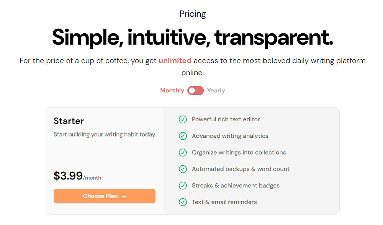Click the $3.99 price text
Screen dimensions: 383x225
[68, 176]
